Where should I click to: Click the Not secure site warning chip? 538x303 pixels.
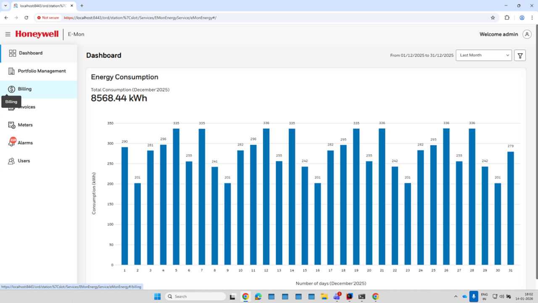point(48,18)
